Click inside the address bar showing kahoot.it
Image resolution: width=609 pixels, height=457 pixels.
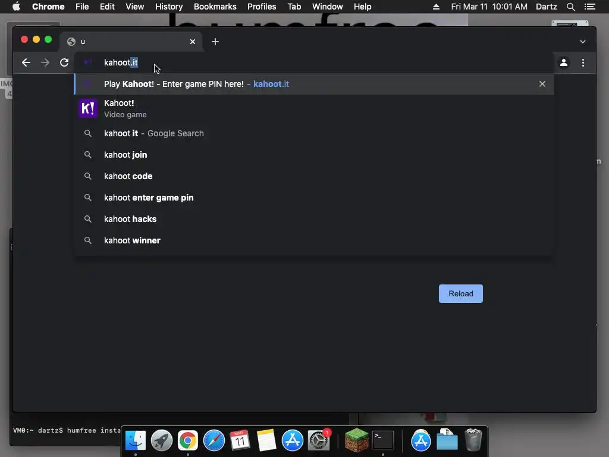pyautogui.click(x=314, y=62)
